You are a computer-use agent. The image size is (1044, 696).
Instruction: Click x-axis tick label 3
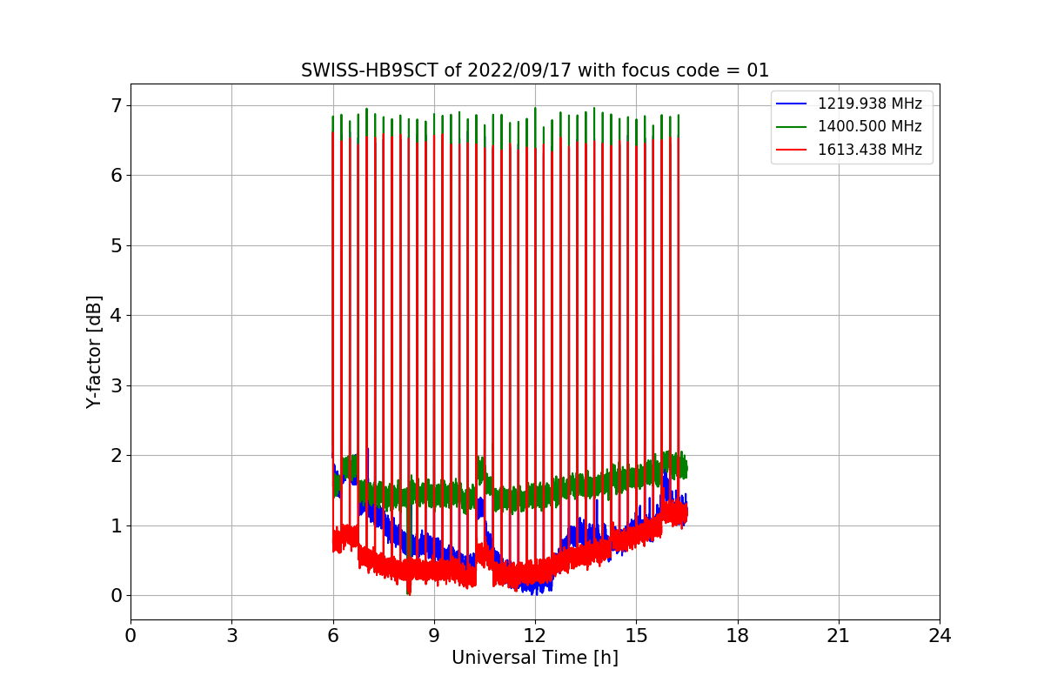(231, 635)
